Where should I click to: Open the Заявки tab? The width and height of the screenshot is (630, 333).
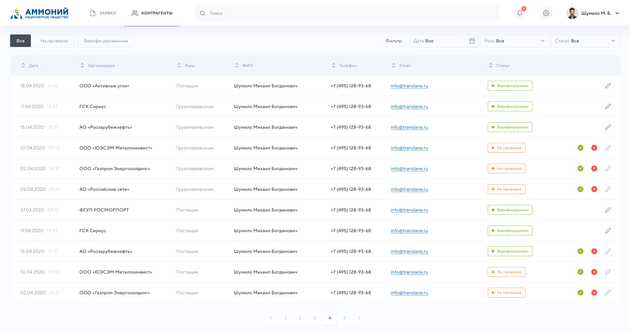[103, 13]
